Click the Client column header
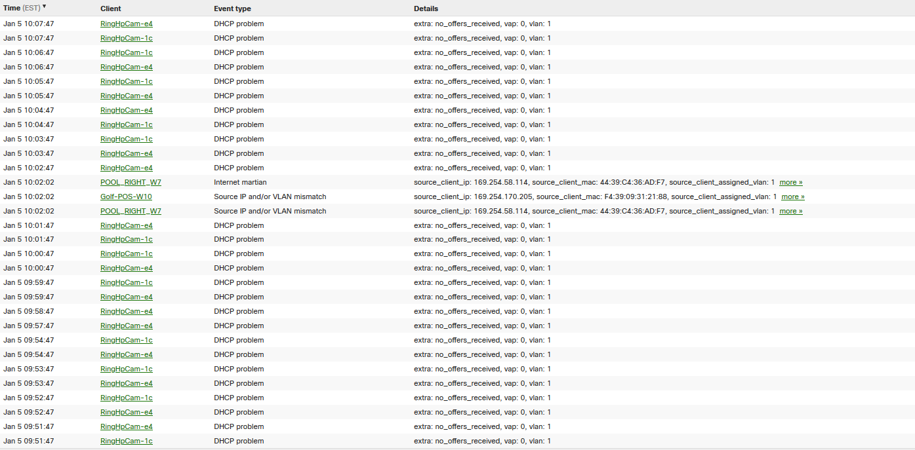This screenshot has width=915, height=450. click(111, 9)
